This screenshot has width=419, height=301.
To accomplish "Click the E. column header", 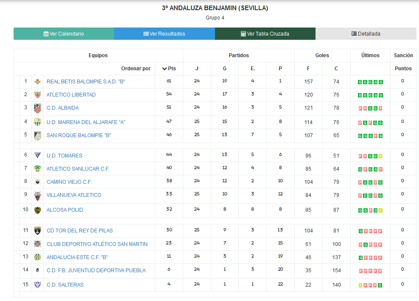I will click(252, 69).
